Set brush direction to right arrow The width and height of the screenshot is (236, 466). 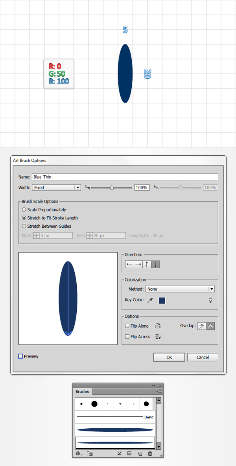click(x=138, y=264)
